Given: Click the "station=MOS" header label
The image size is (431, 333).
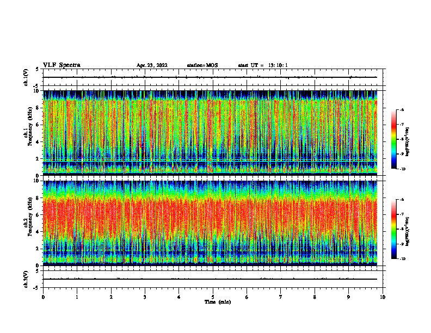Looking at the screenshot, I should (202, 65).
